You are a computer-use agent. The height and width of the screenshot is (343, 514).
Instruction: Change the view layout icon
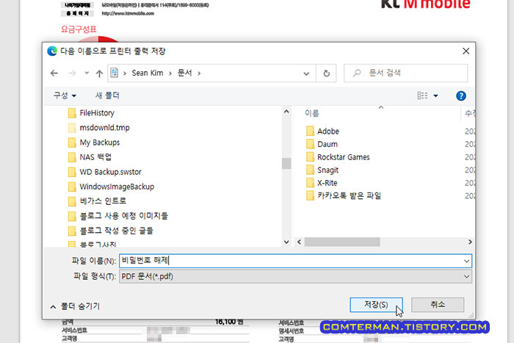pos(422,95)
